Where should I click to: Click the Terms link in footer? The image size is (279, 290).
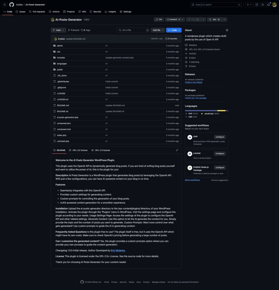(x=106, y=282)
